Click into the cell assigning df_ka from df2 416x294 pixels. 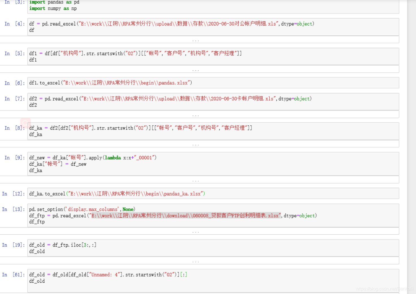(213, 131)
